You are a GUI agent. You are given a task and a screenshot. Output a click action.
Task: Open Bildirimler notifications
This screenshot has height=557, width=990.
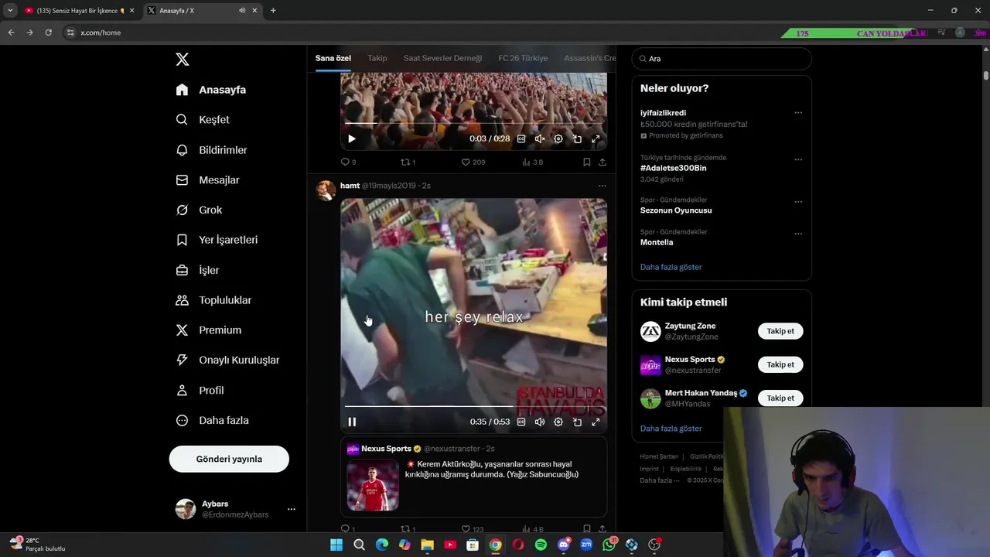coord(211,150)
